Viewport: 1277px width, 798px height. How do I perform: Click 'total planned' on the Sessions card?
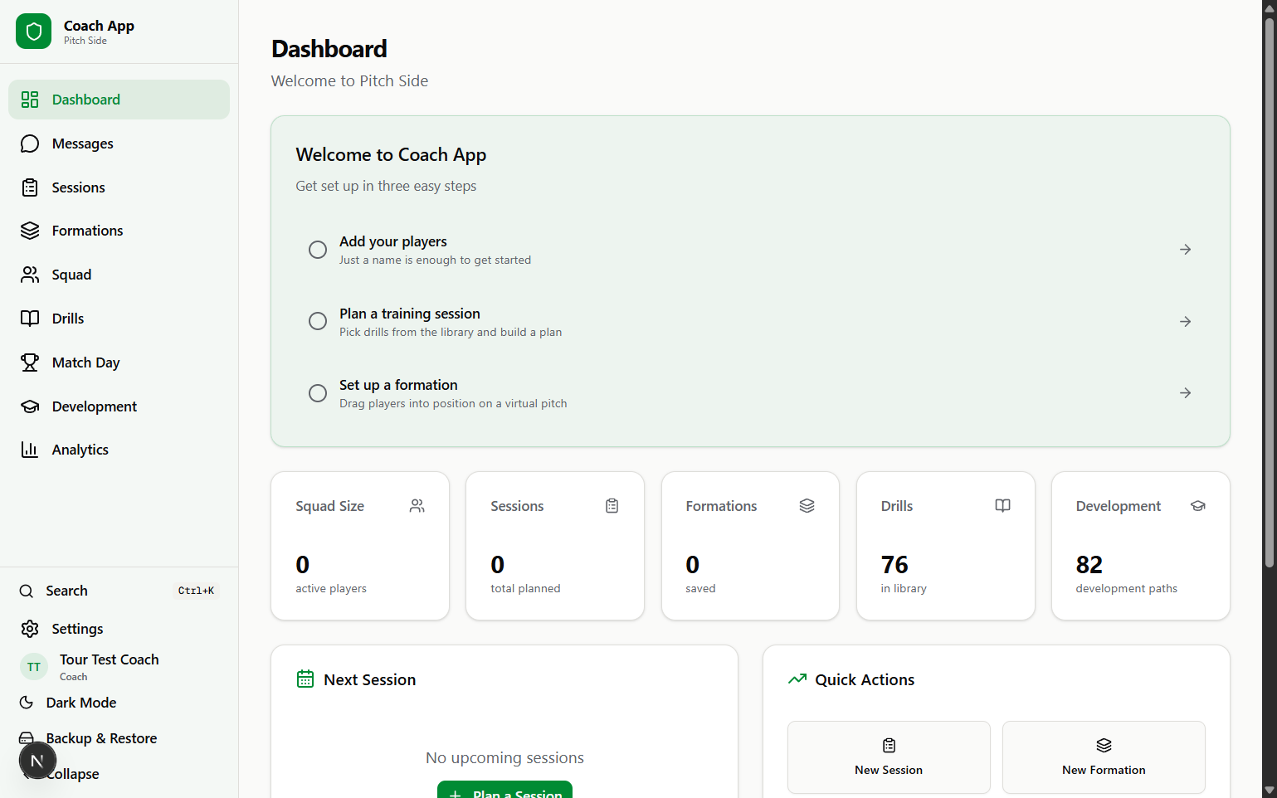click(525, 588)
